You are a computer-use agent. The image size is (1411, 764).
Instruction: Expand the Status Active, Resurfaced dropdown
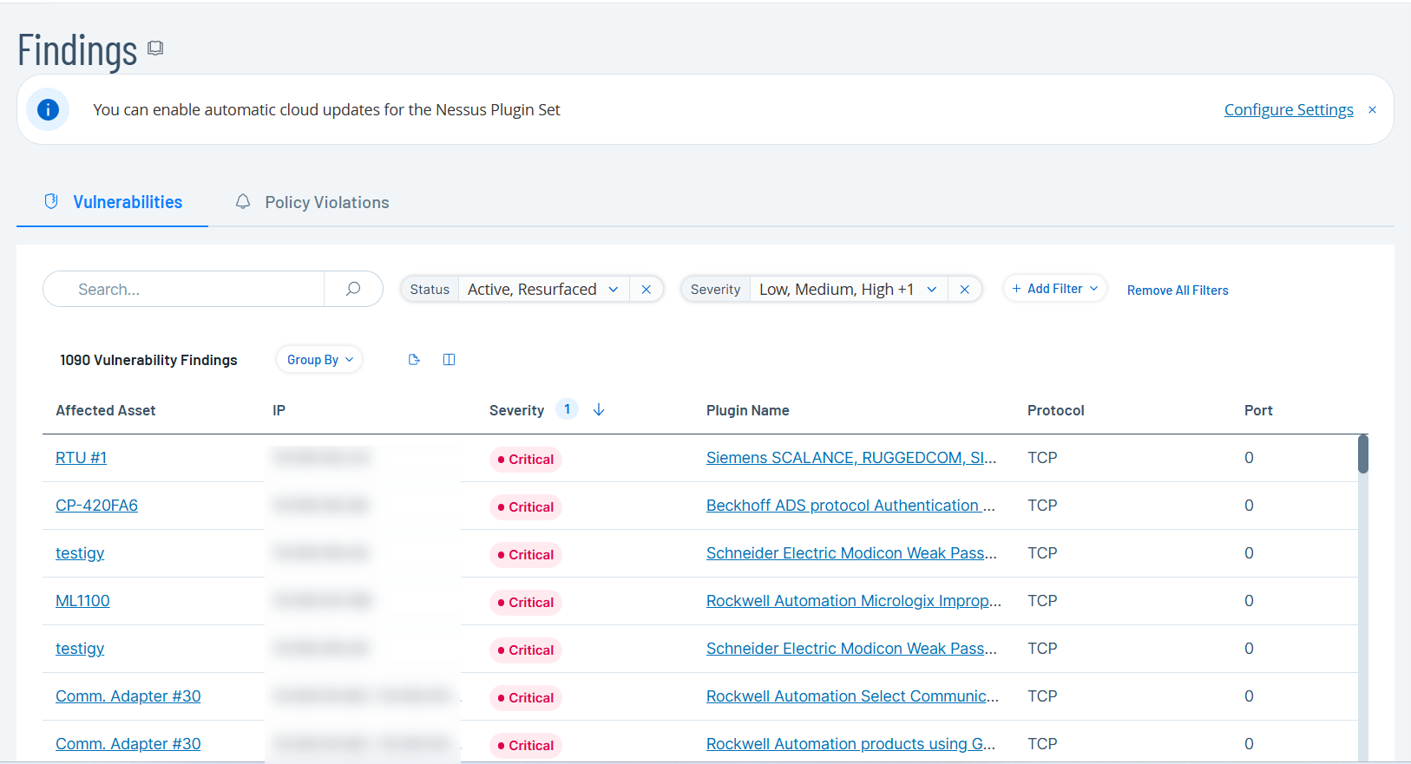614,290
